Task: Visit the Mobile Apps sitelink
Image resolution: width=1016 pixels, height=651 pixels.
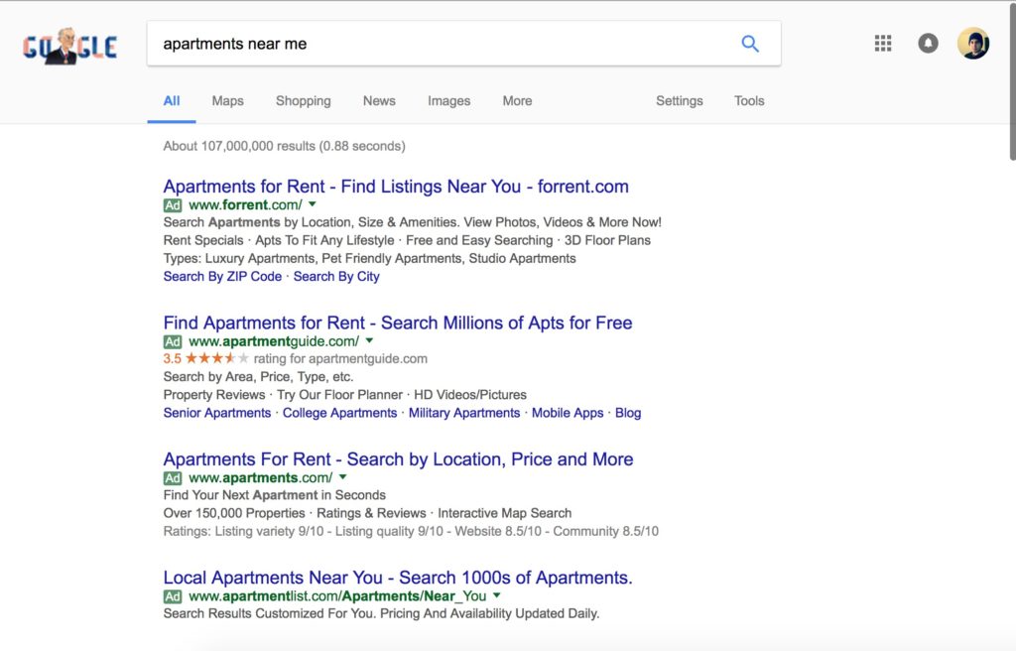Action: pos(568,413)
